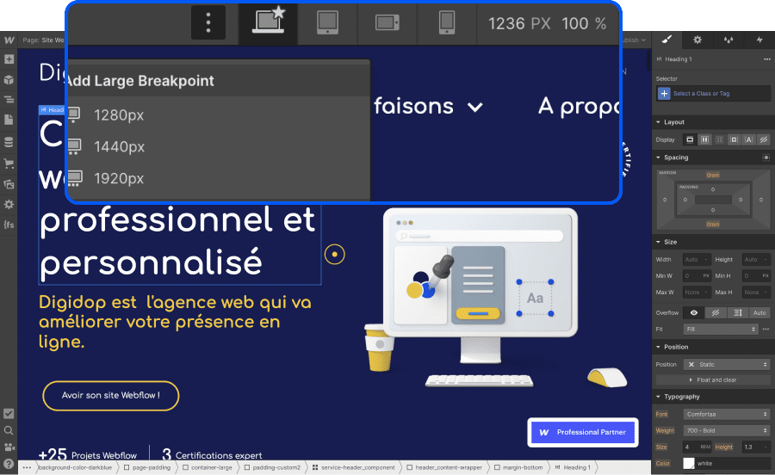Set display to grid

click(720, 139)
